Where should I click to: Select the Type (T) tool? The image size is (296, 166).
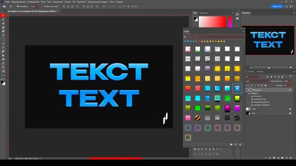(x=3, y=36)
